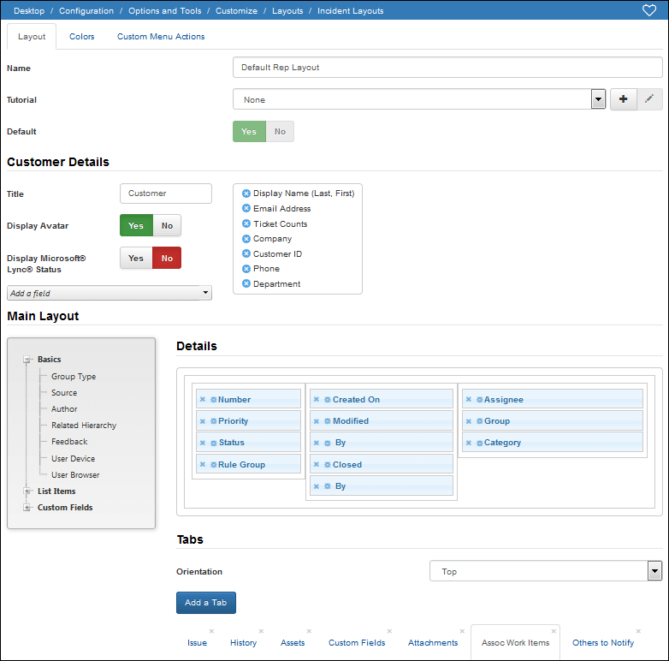The image size is (669, 661).
Task: Click the Name input field
Action: [447, 68]
